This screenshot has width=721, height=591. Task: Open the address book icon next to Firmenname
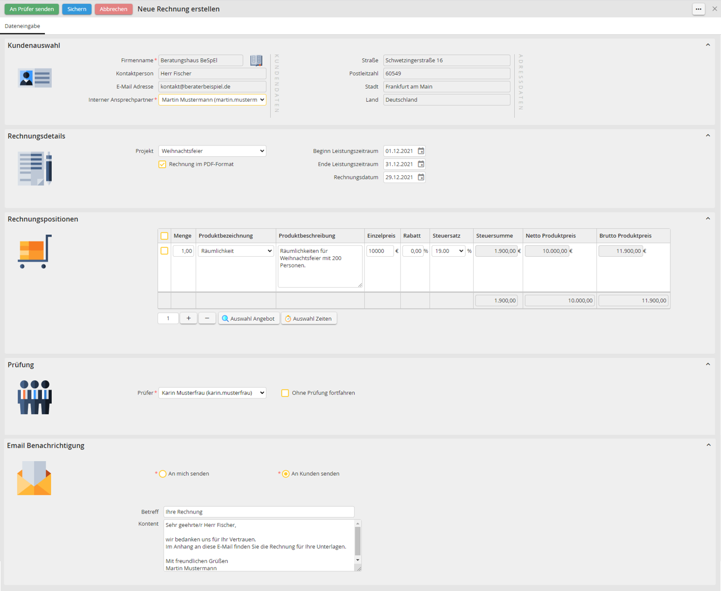[x=256, y=60]
